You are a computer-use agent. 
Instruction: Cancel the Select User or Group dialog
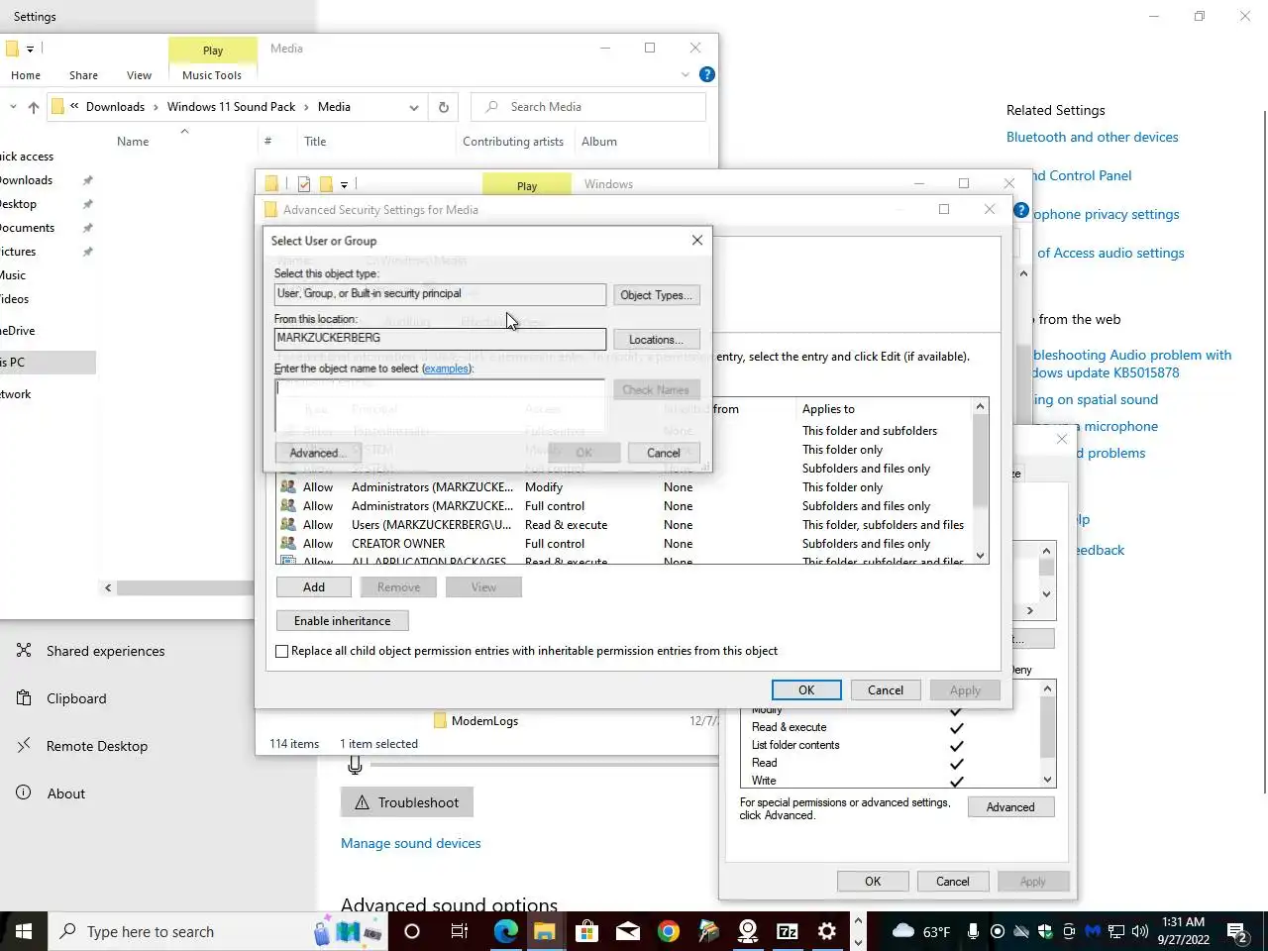click(663, 453)
